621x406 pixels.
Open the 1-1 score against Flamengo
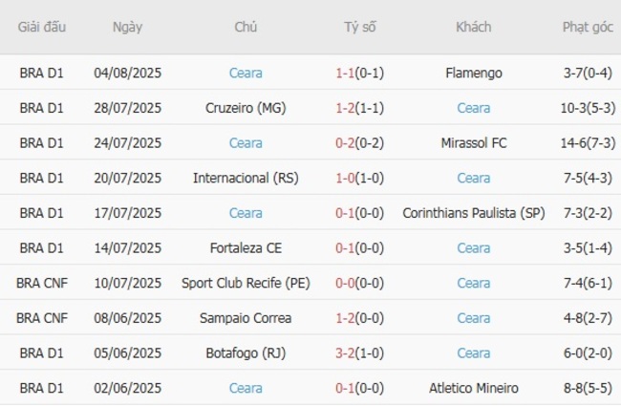coord(345,73)
